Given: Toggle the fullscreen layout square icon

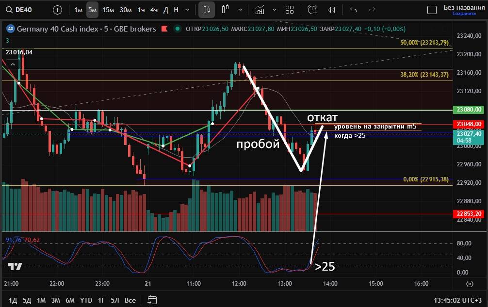Looking at the screenshot, I should tap(431, 10).
